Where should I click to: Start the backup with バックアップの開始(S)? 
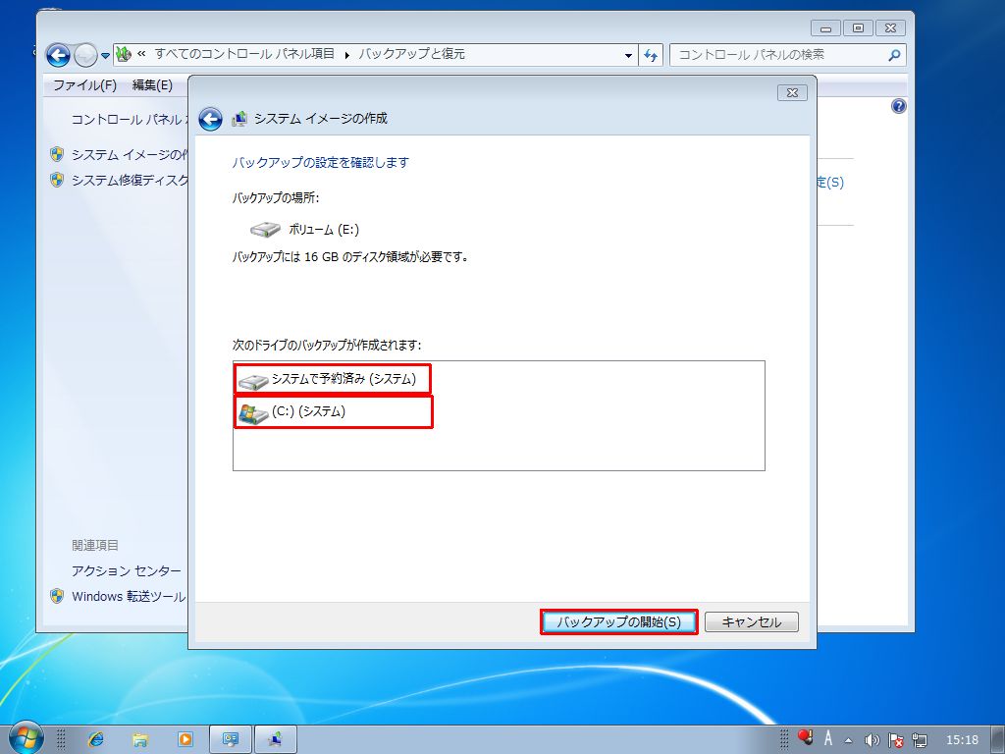tap(618, 621)
